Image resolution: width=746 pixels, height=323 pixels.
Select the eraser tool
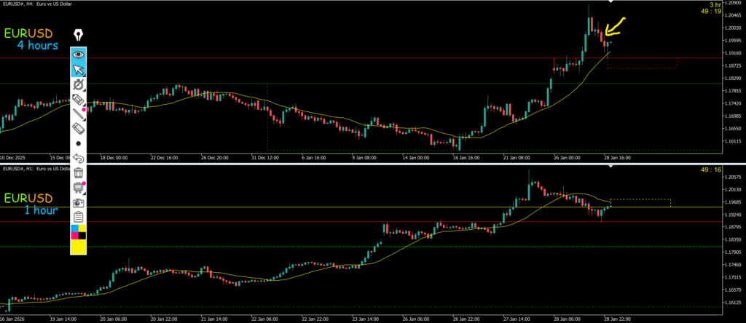click(x=78, y=129)
